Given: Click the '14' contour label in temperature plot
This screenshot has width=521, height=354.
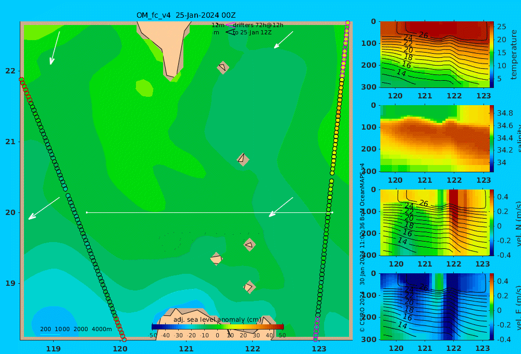Looking at the screenshot, I should pos(402,73).
